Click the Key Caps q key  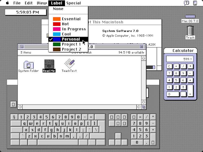24,123
